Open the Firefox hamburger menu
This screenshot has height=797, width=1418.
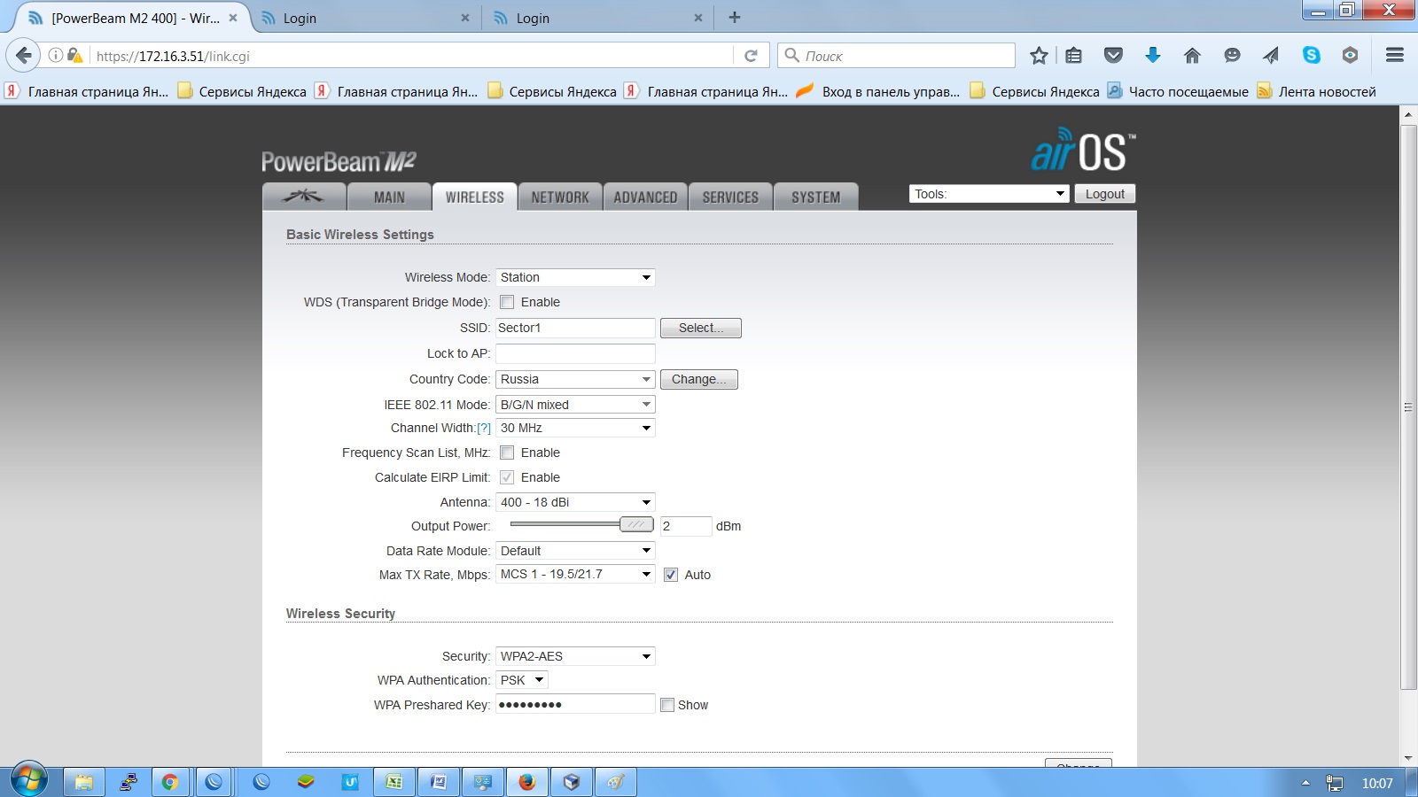[1394, 55]
